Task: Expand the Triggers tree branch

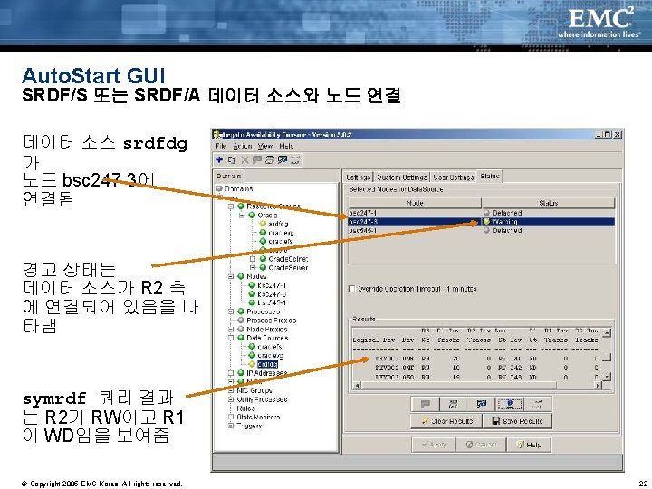Action: point(231,426)
